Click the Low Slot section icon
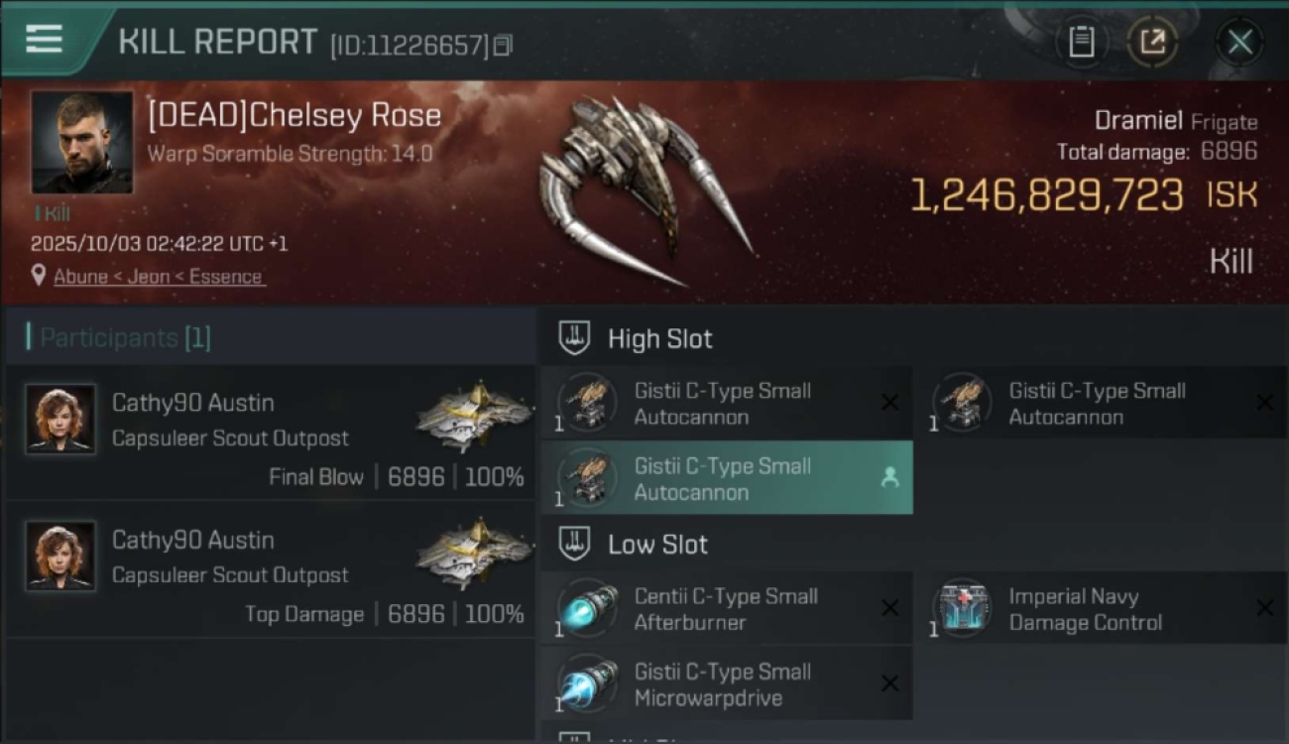1289x744 pixels. (x=575, y=544)
